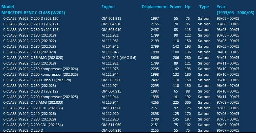Click the Displacement column header
256x134 pixels.
155,7
